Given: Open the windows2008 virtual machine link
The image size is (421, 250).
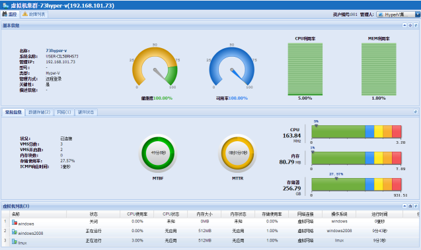Looking at the screenshot, I should (x=30, y=233).
